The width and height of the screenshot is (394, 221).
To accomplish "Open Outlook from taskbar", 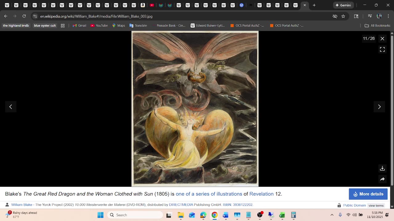I will click(192, 215).
